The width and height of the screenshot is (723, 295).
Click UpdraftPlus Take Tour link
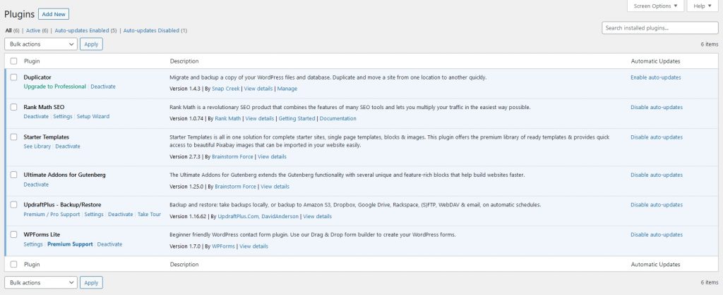[149, 214]
